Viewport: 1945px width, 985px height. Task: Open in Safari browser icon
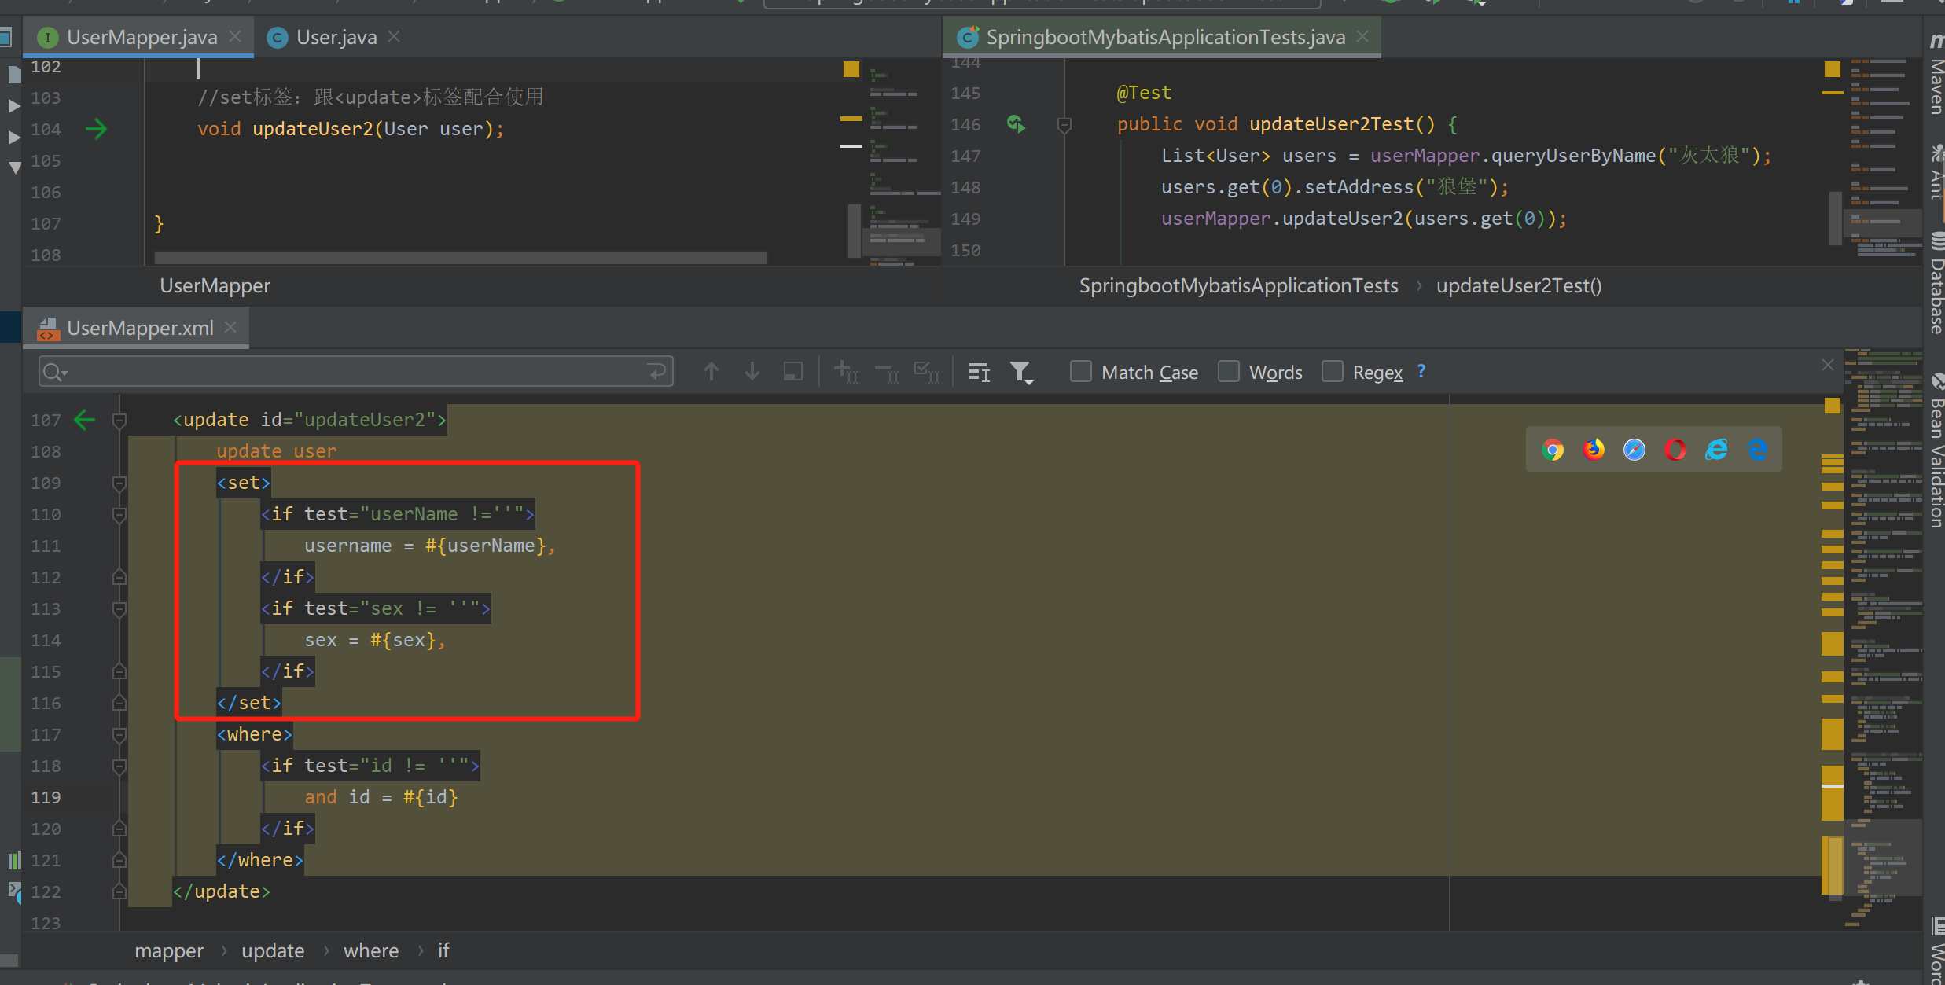1634,450
